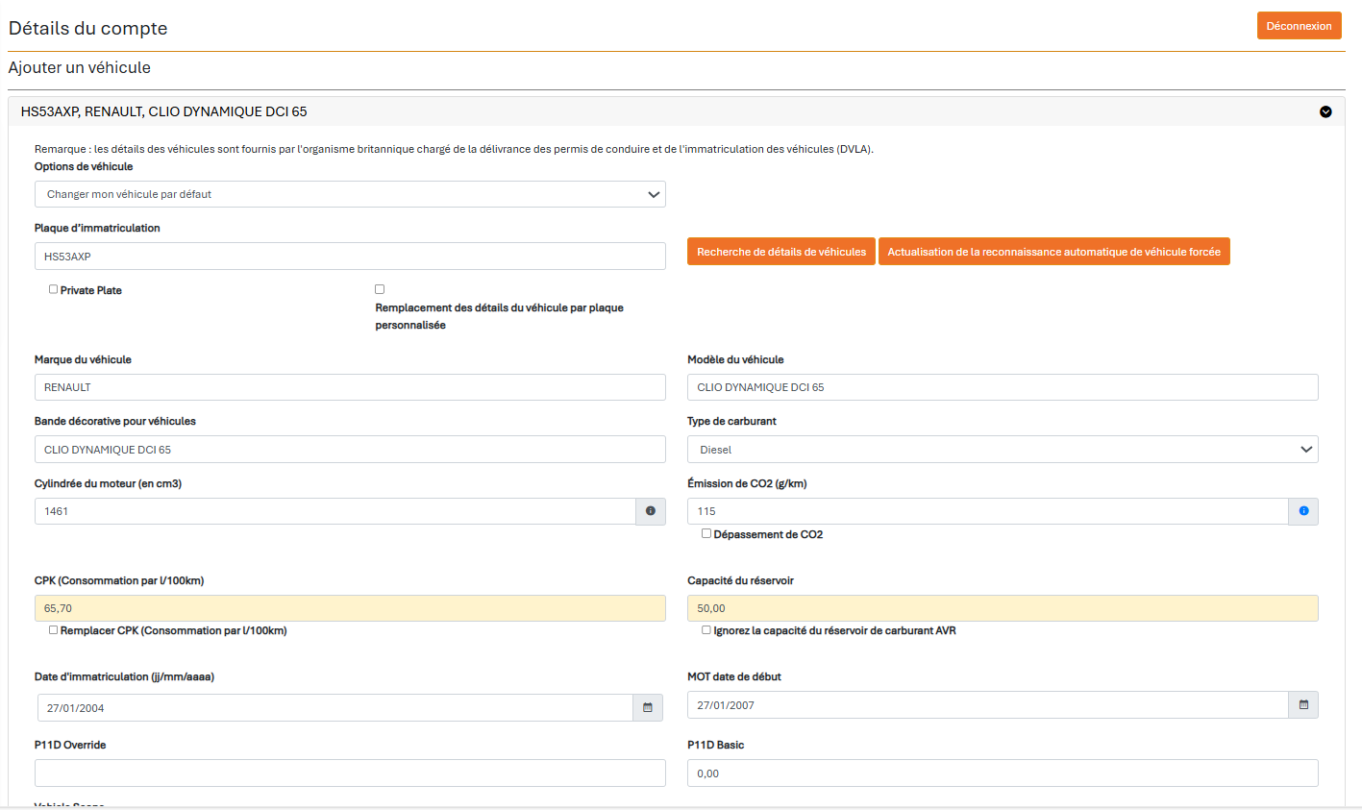The width and height of the screenshot is (1362, 810).
Task: Click the MOT date de début input
Action: coord(988,704)
